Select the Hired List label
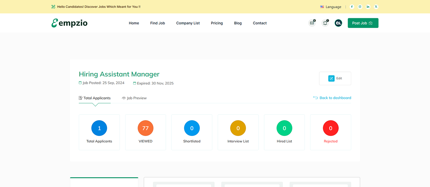Screen dimensions: 430x187 [x=284, y=141]
